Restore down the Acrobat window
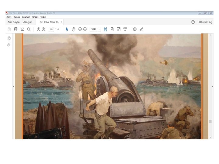 205,13
